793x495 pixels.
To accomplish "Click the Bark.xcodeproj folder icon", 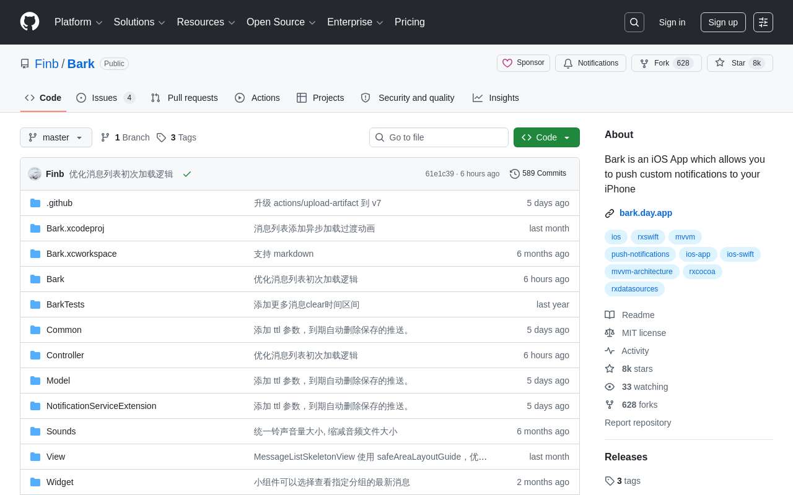I will point(35,228).
